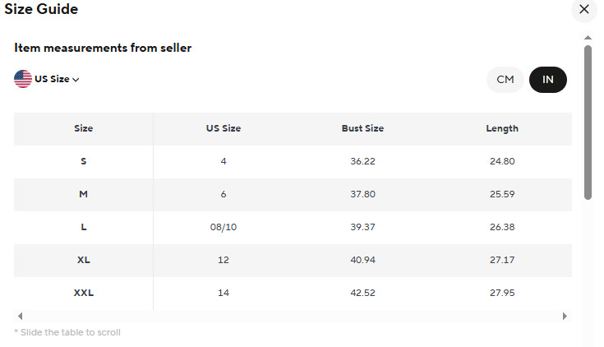Image resolution: width=604 pixels, height=347 pixels.
Task: Close the Size Guide dialog
Action: pyautogui.click(x=584, y=9)
